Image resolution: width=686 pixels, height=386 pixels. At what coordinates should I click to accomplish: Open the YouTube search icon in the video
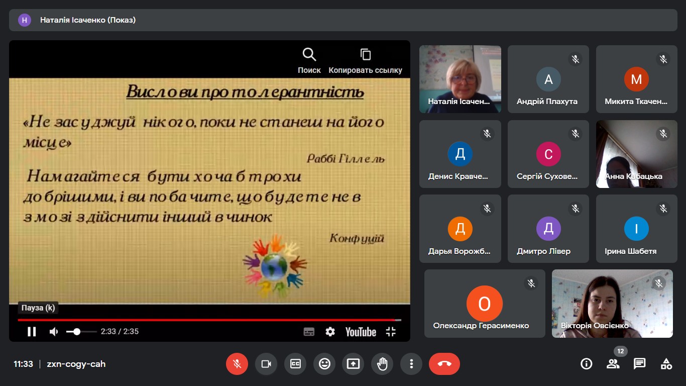coord(309,55)
